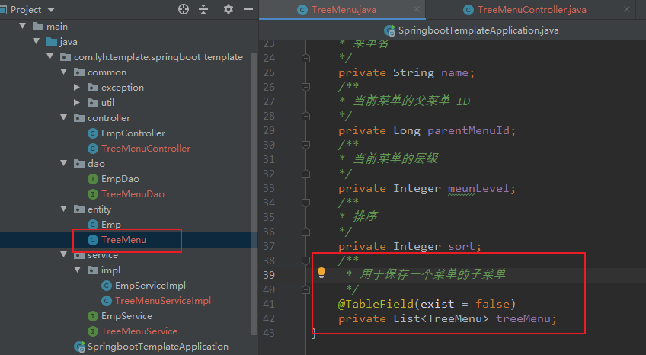Click the treeMenu field name at line 42

523,318
